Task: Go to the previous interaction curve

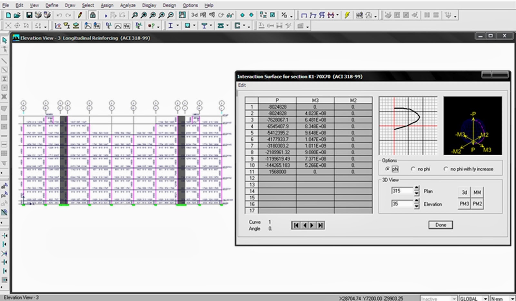Action: [304, 225]
